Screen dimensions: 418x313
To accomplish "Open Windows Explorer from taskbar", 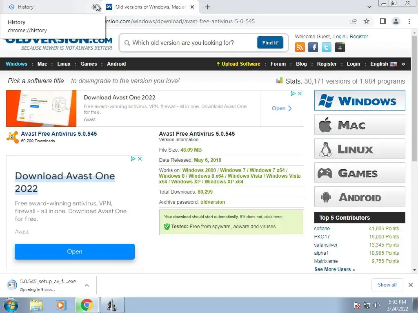I will pyautogui.click(x=36, y=305).
